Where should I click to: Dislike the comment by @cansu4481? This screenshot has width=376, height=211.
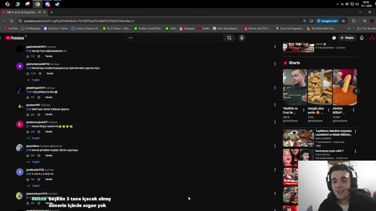38,115
